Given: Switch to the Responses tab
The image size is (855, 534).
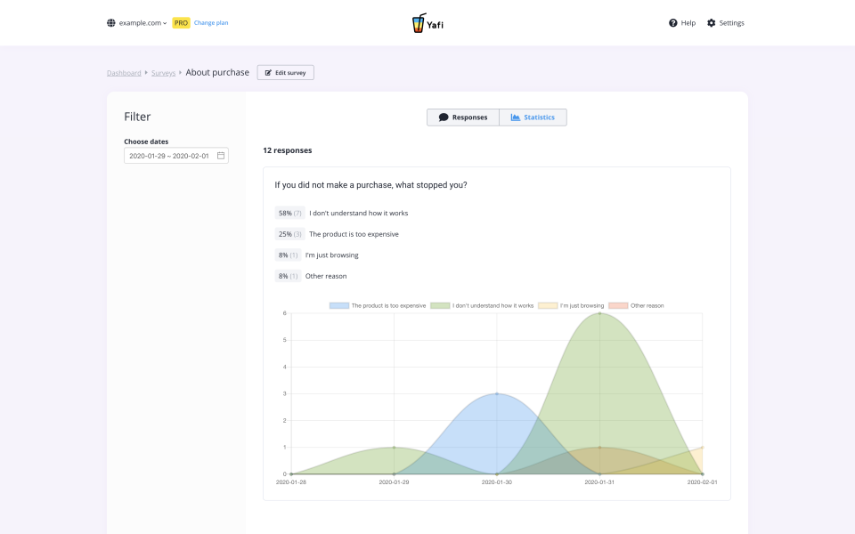Looking at the screenshot, I should [x=463, y=117].
